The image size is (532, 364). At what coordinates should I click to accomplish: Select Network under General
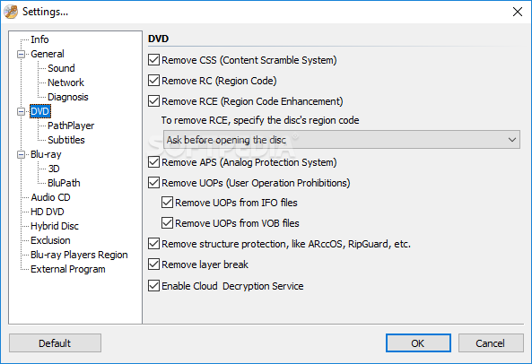tap(65, 82)
